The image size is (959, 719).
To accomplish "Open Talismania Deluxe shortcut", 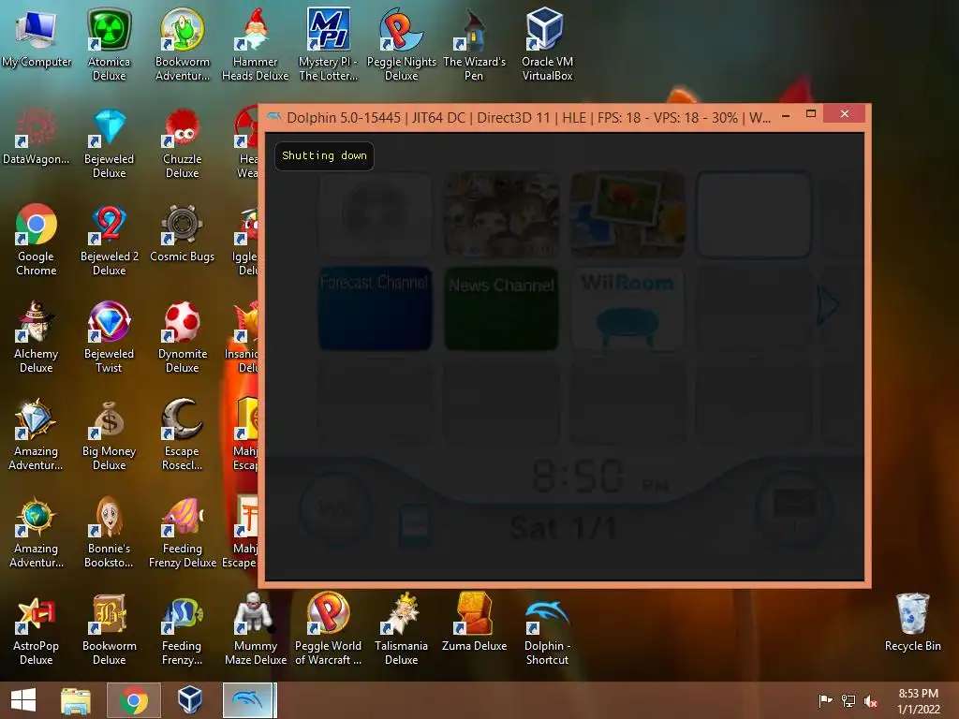I will point(401,629).
